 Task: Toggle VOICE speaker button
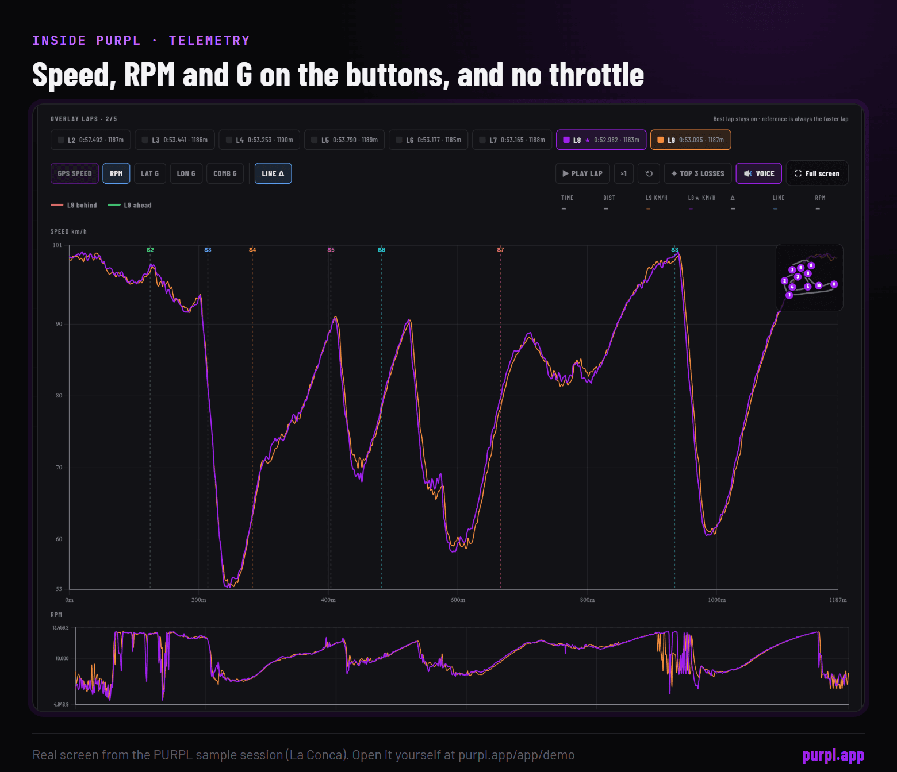click(759, 173)
